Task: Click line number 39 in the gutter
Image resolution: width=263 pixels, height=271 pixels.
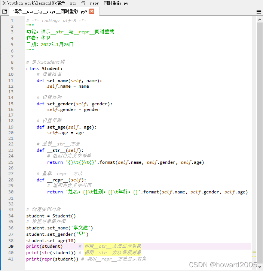Action: (x=11, y=246)
